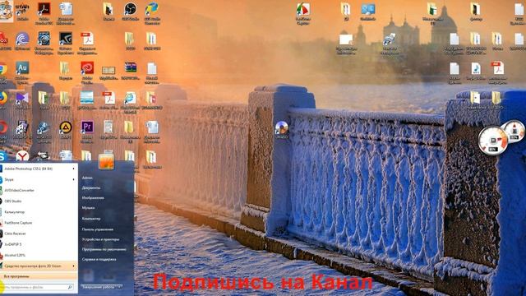The width and height of the screenshot is (526, 296).
Task: Click the magnifier icon in the search box
Action: tap(70, 287)
